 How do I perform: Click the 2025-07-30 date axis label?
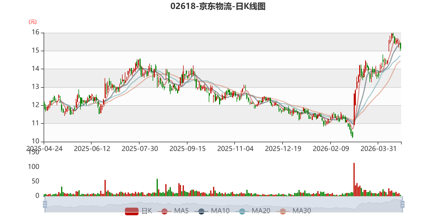click(140, 149)
